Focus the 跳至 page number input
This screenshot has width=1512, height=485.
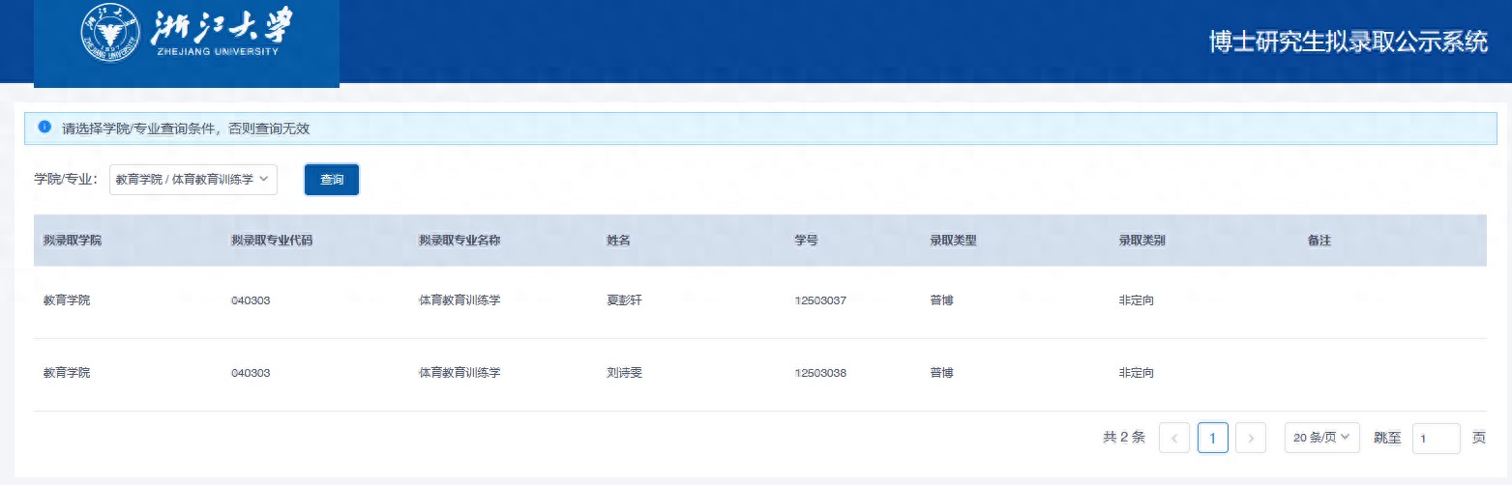tap(1436, 439)
